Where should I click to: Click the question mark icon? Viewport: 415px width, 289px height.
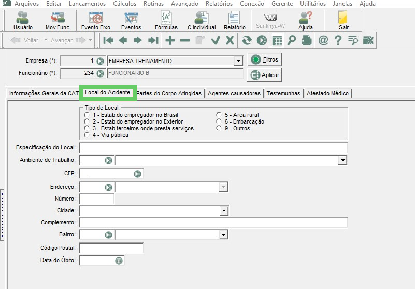338,40
